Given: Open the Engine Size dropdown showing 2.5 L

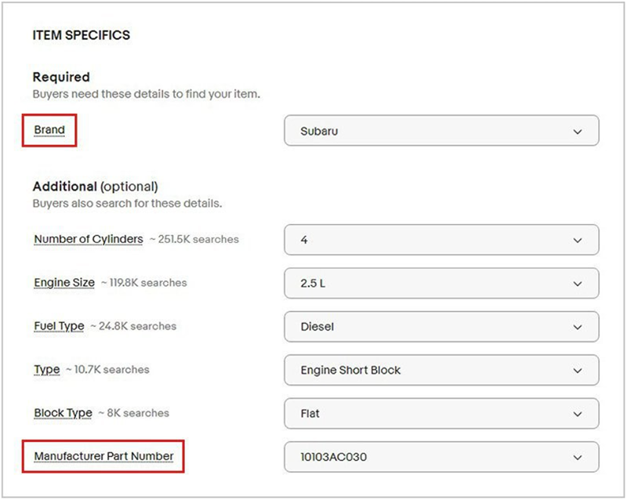Looking at the screenshot, I should point(441,283).
